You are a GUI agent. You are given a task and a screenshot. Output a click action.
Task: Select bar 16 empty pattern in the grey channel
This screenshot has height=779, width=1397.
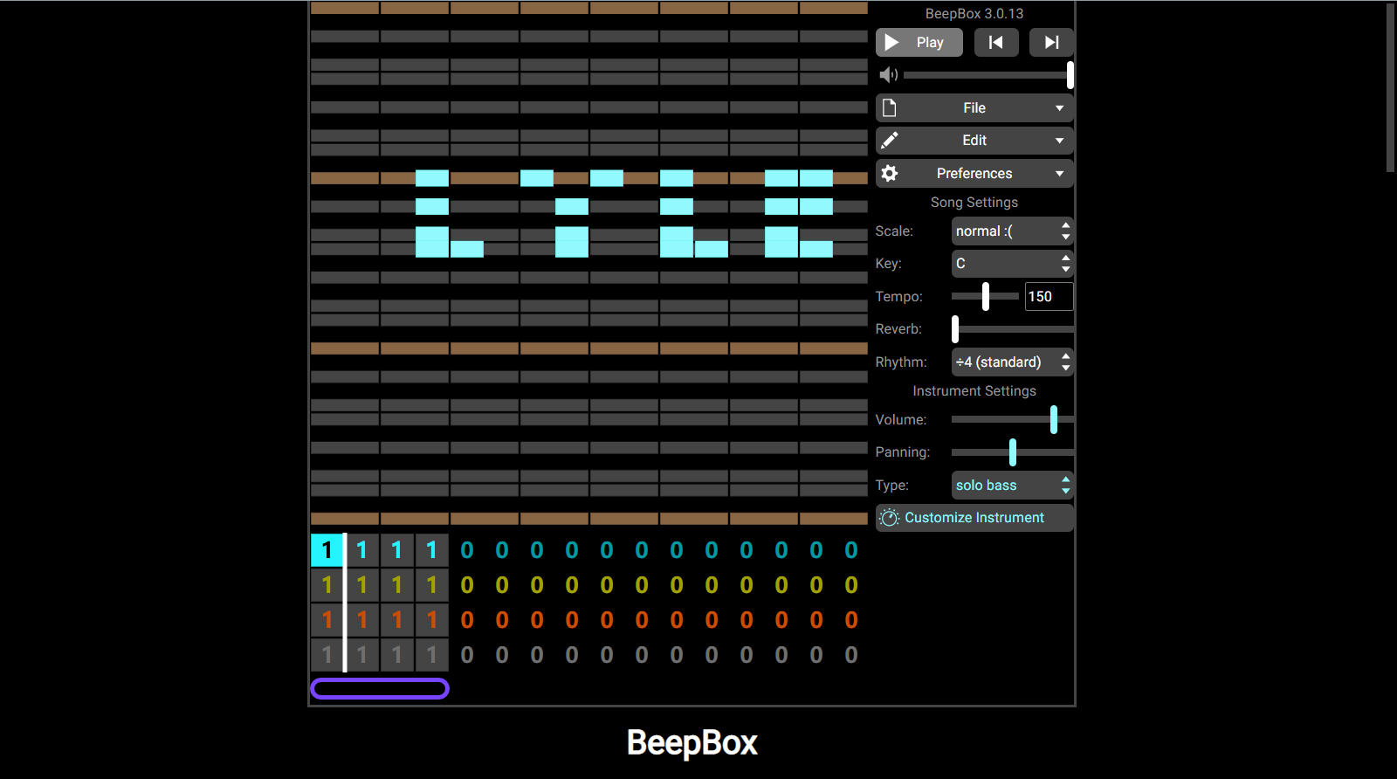pyautogui.click(x=851, y=655)
